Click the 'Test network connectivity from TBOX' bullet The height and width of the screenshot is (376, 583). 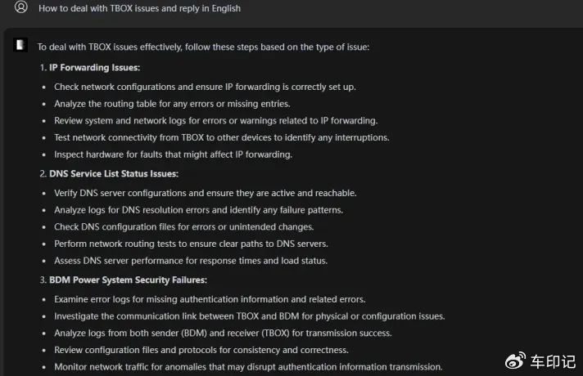coord(222,137)
